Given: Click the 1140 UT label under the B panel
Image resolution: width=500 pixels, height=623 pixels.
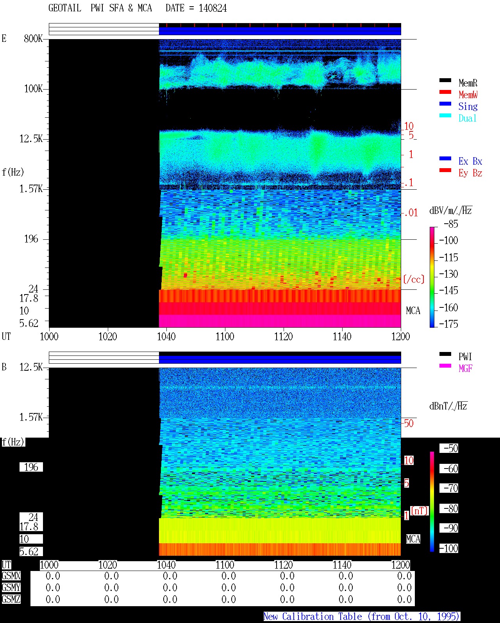Looking at the screenshot, I should point(342,565).
